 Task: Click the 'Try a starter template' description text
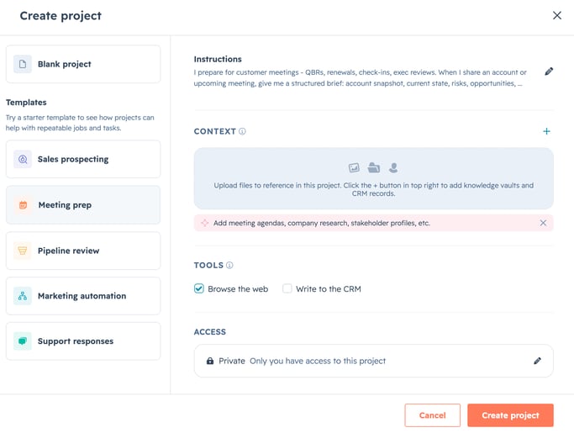pos(80,123)
